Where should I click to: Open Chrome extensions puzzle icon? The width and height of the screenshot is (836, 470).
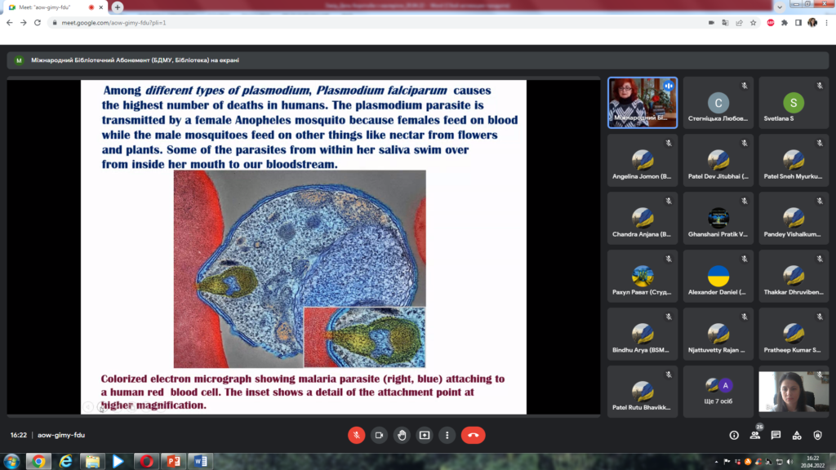(785, 23)
